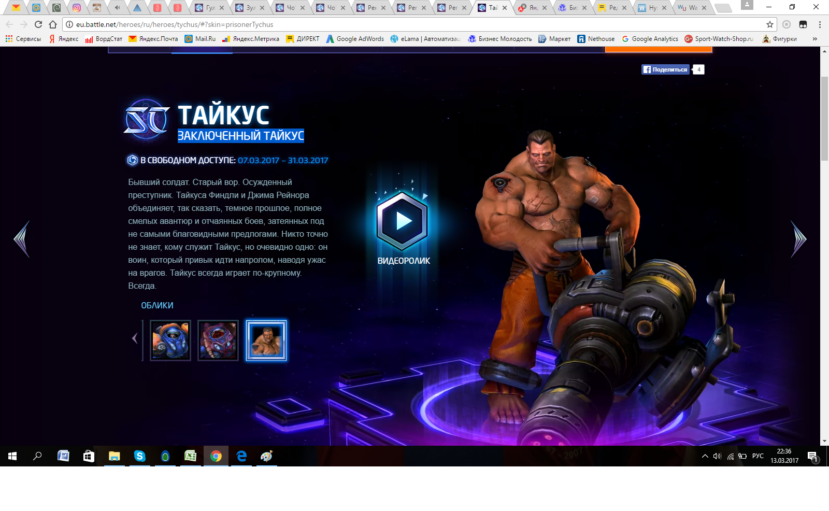
Task: Select the red armor skin thumbnail
Action: coord(218,340)
